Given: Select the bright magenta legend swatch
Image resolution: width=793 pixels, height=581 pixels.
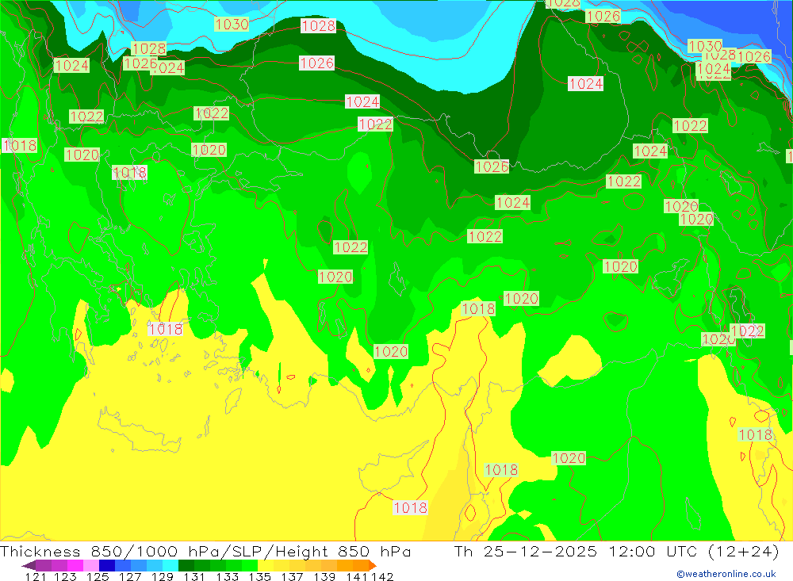Looking at the screenshot, I should (75, 565).
